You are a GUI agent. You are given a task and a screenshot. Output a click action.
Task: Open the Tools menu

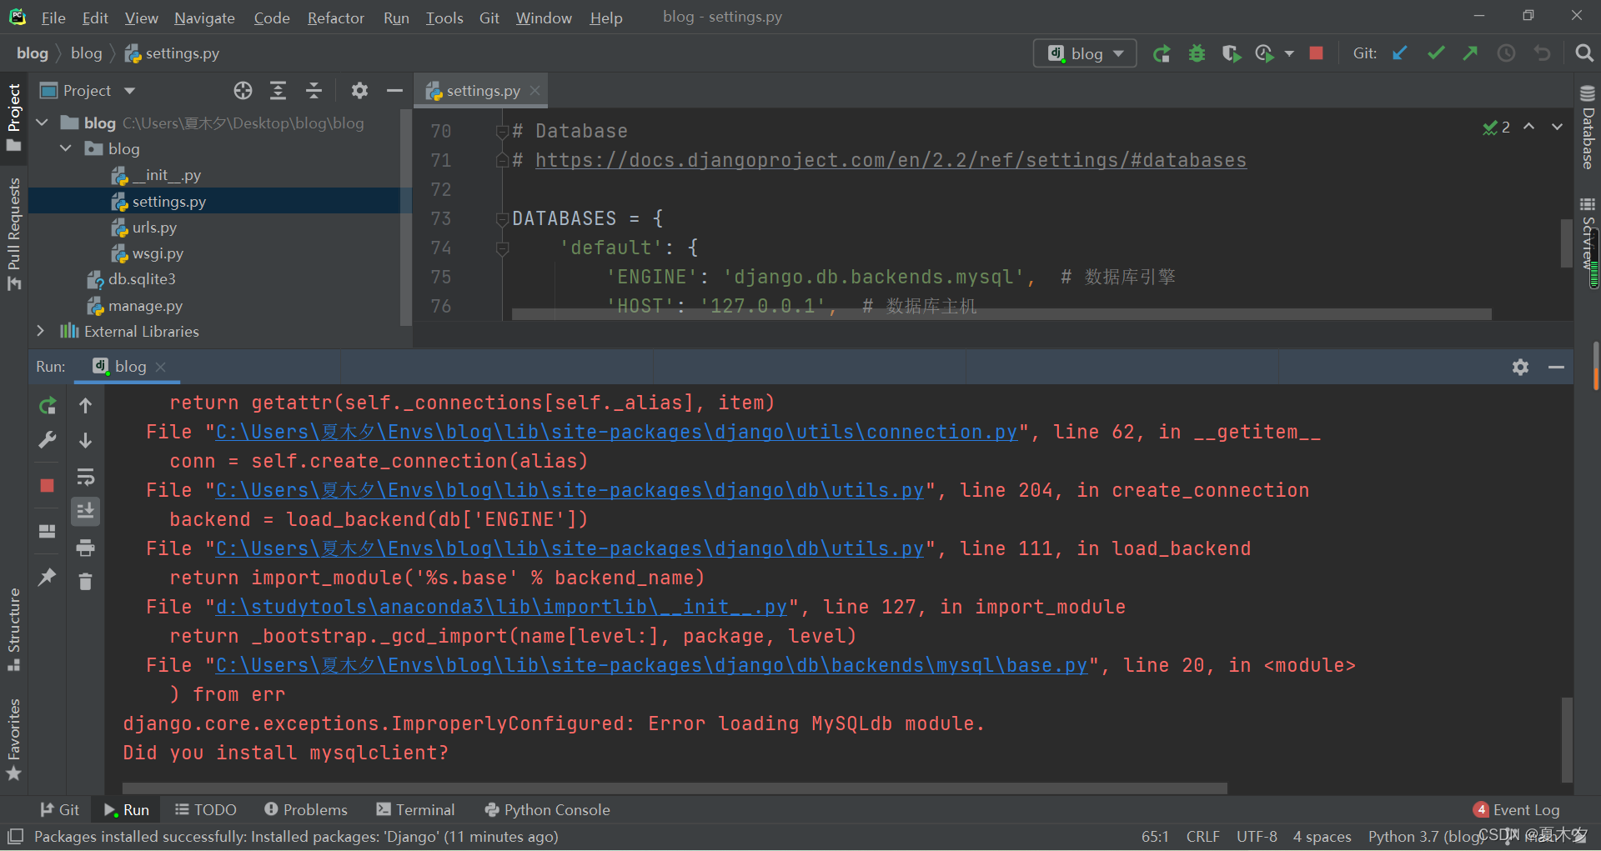tap(444, 18)
